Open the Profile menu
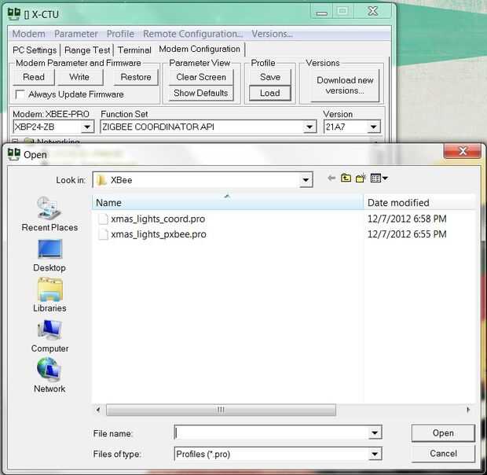Image resolution: width=487 pixels, height=475 pixels. pos(120,34)
